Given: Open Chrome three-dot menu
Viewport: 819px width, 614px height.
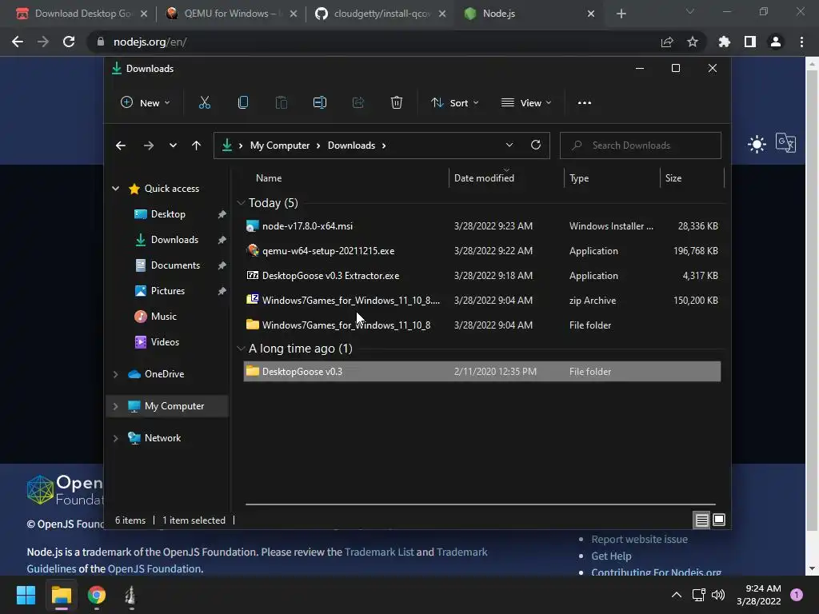Looking at the screenshot, I should pos(801,42).
